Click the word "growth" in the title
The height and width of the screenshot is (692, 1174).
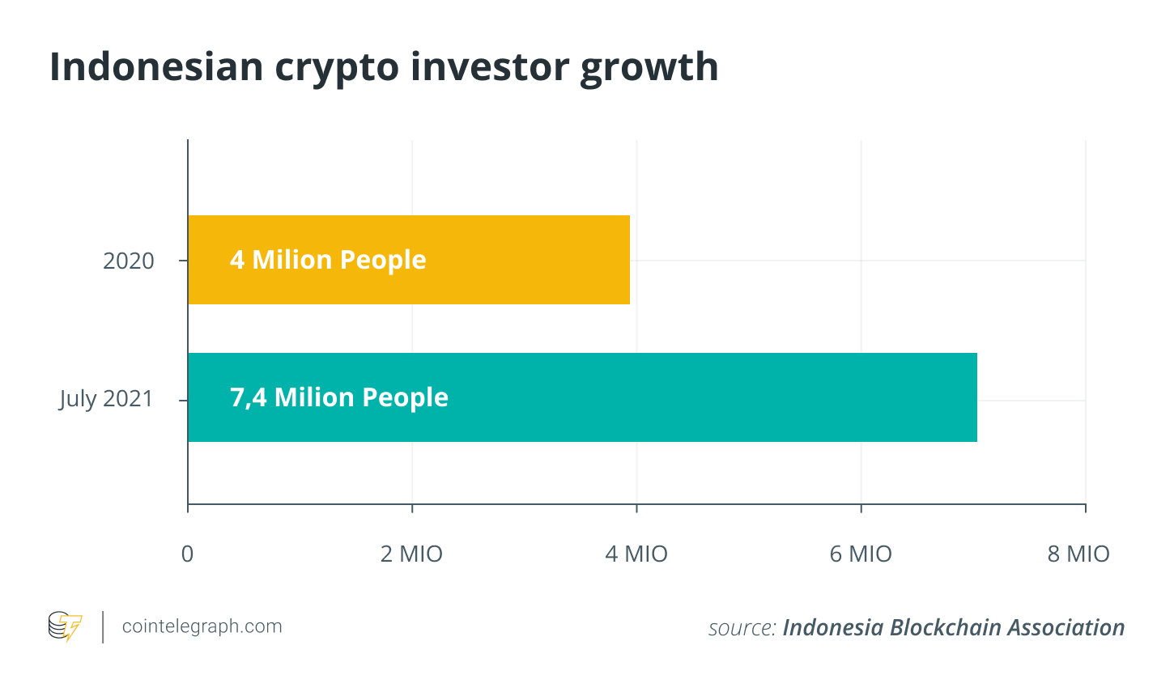pyautogui.click(x=649, y=68)
